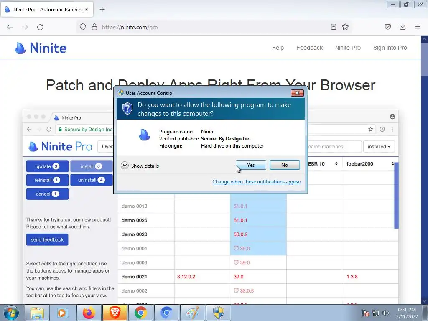Click the cancel 1 button
The image size is (428, 321).
[47, 194]
